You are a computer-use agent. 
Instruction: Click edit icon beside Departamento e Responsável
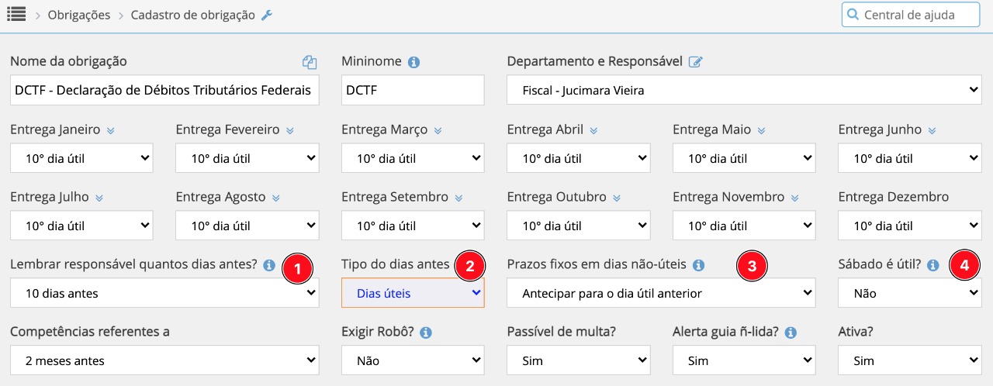pyautogui.click(x=695, y=62)
